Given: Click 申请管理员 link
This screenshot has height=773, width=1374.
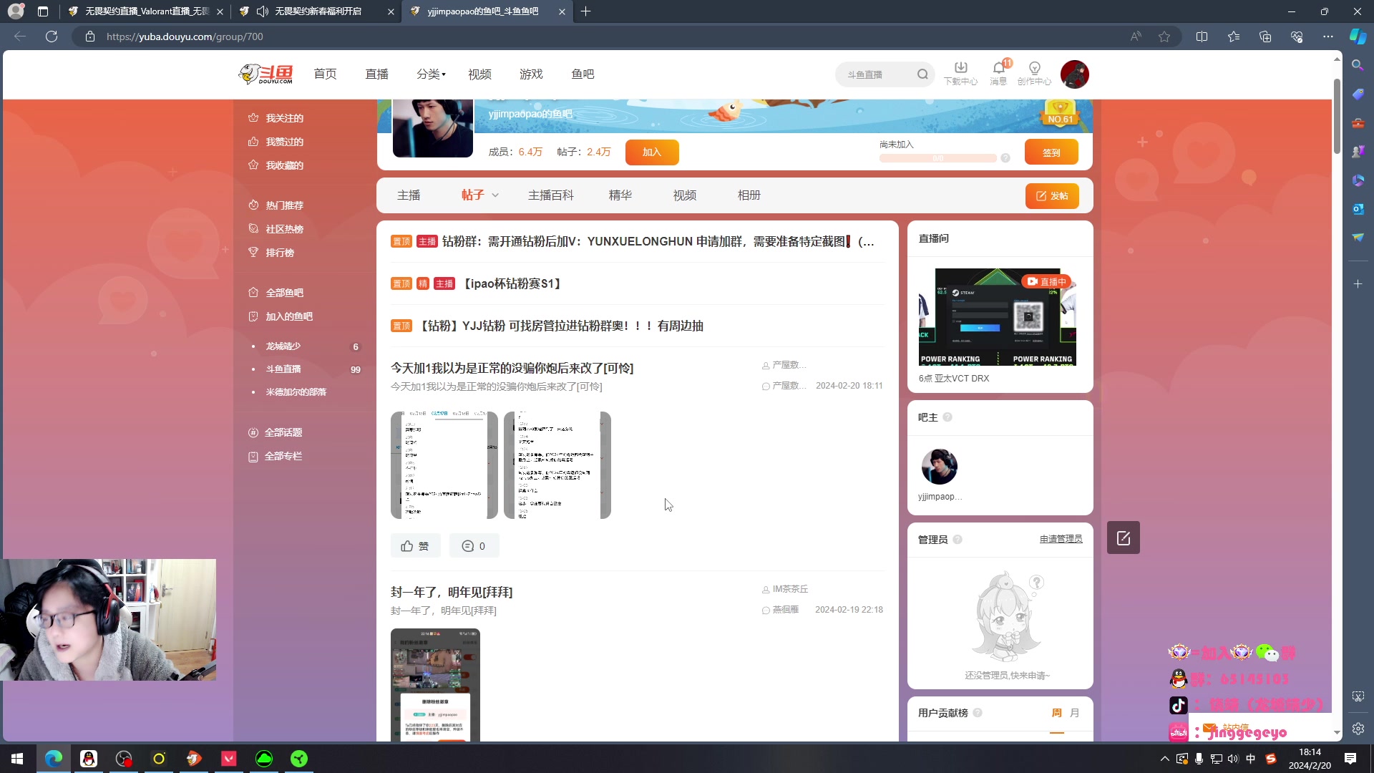Looking at the screenshot, I should (1061, 539).
